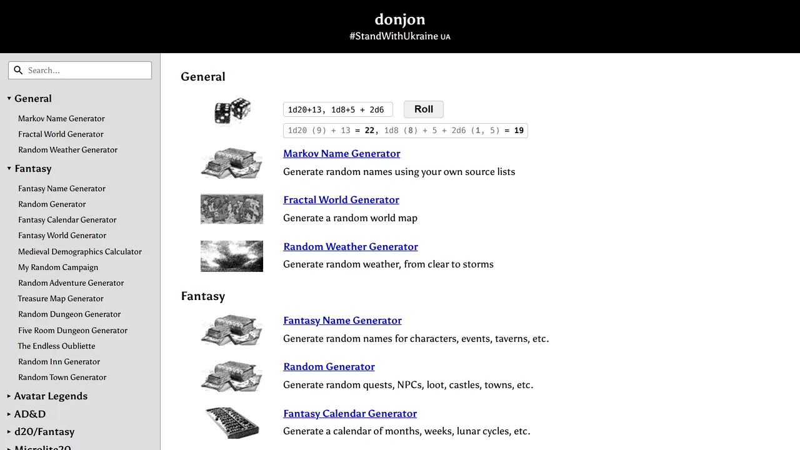Click the Fantasy Calendar Generator abacus icon
This screenshot has height=450, width=800.
(232, 422)
